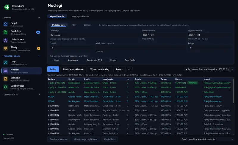Check the Hotel property type checkbox

pyautogui.click(x=51, y=60)
